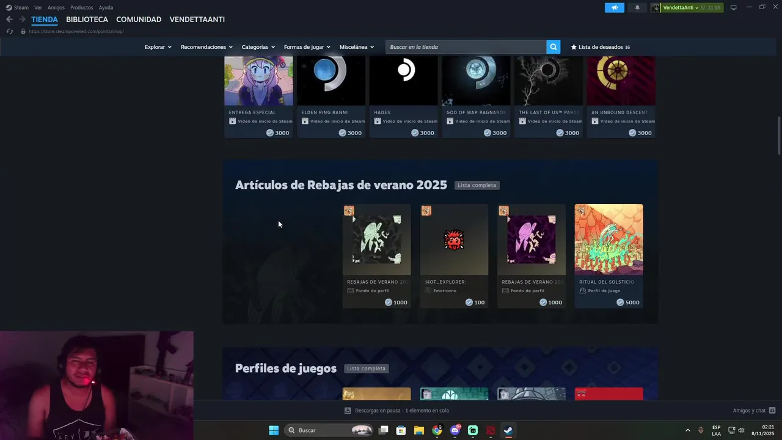The width and height of the screenshot is (782, 440).
Task: Open the Ayuda menu
Action: pos(106,7)
